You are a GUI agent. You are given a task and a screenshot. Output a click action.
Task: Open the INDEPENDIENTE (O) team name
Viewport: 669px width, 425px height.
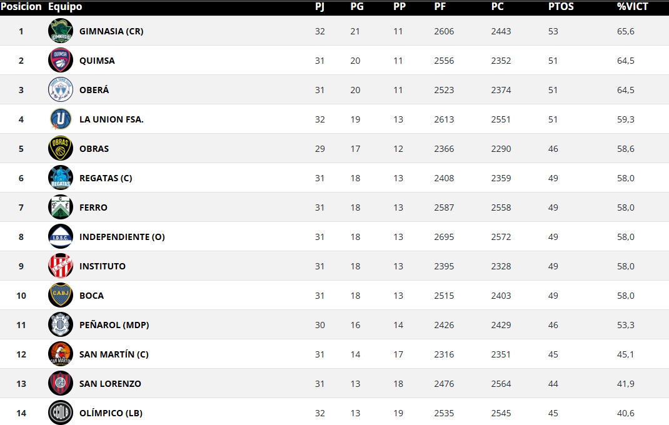[x=122, y=237]
